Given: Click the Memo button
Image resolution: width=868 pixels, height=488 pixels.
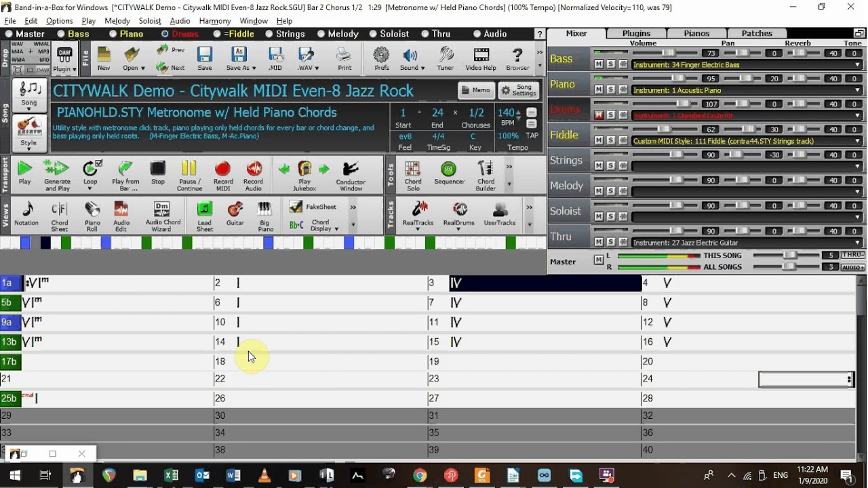Looking at the screenshot, I should tap(475, 90).
